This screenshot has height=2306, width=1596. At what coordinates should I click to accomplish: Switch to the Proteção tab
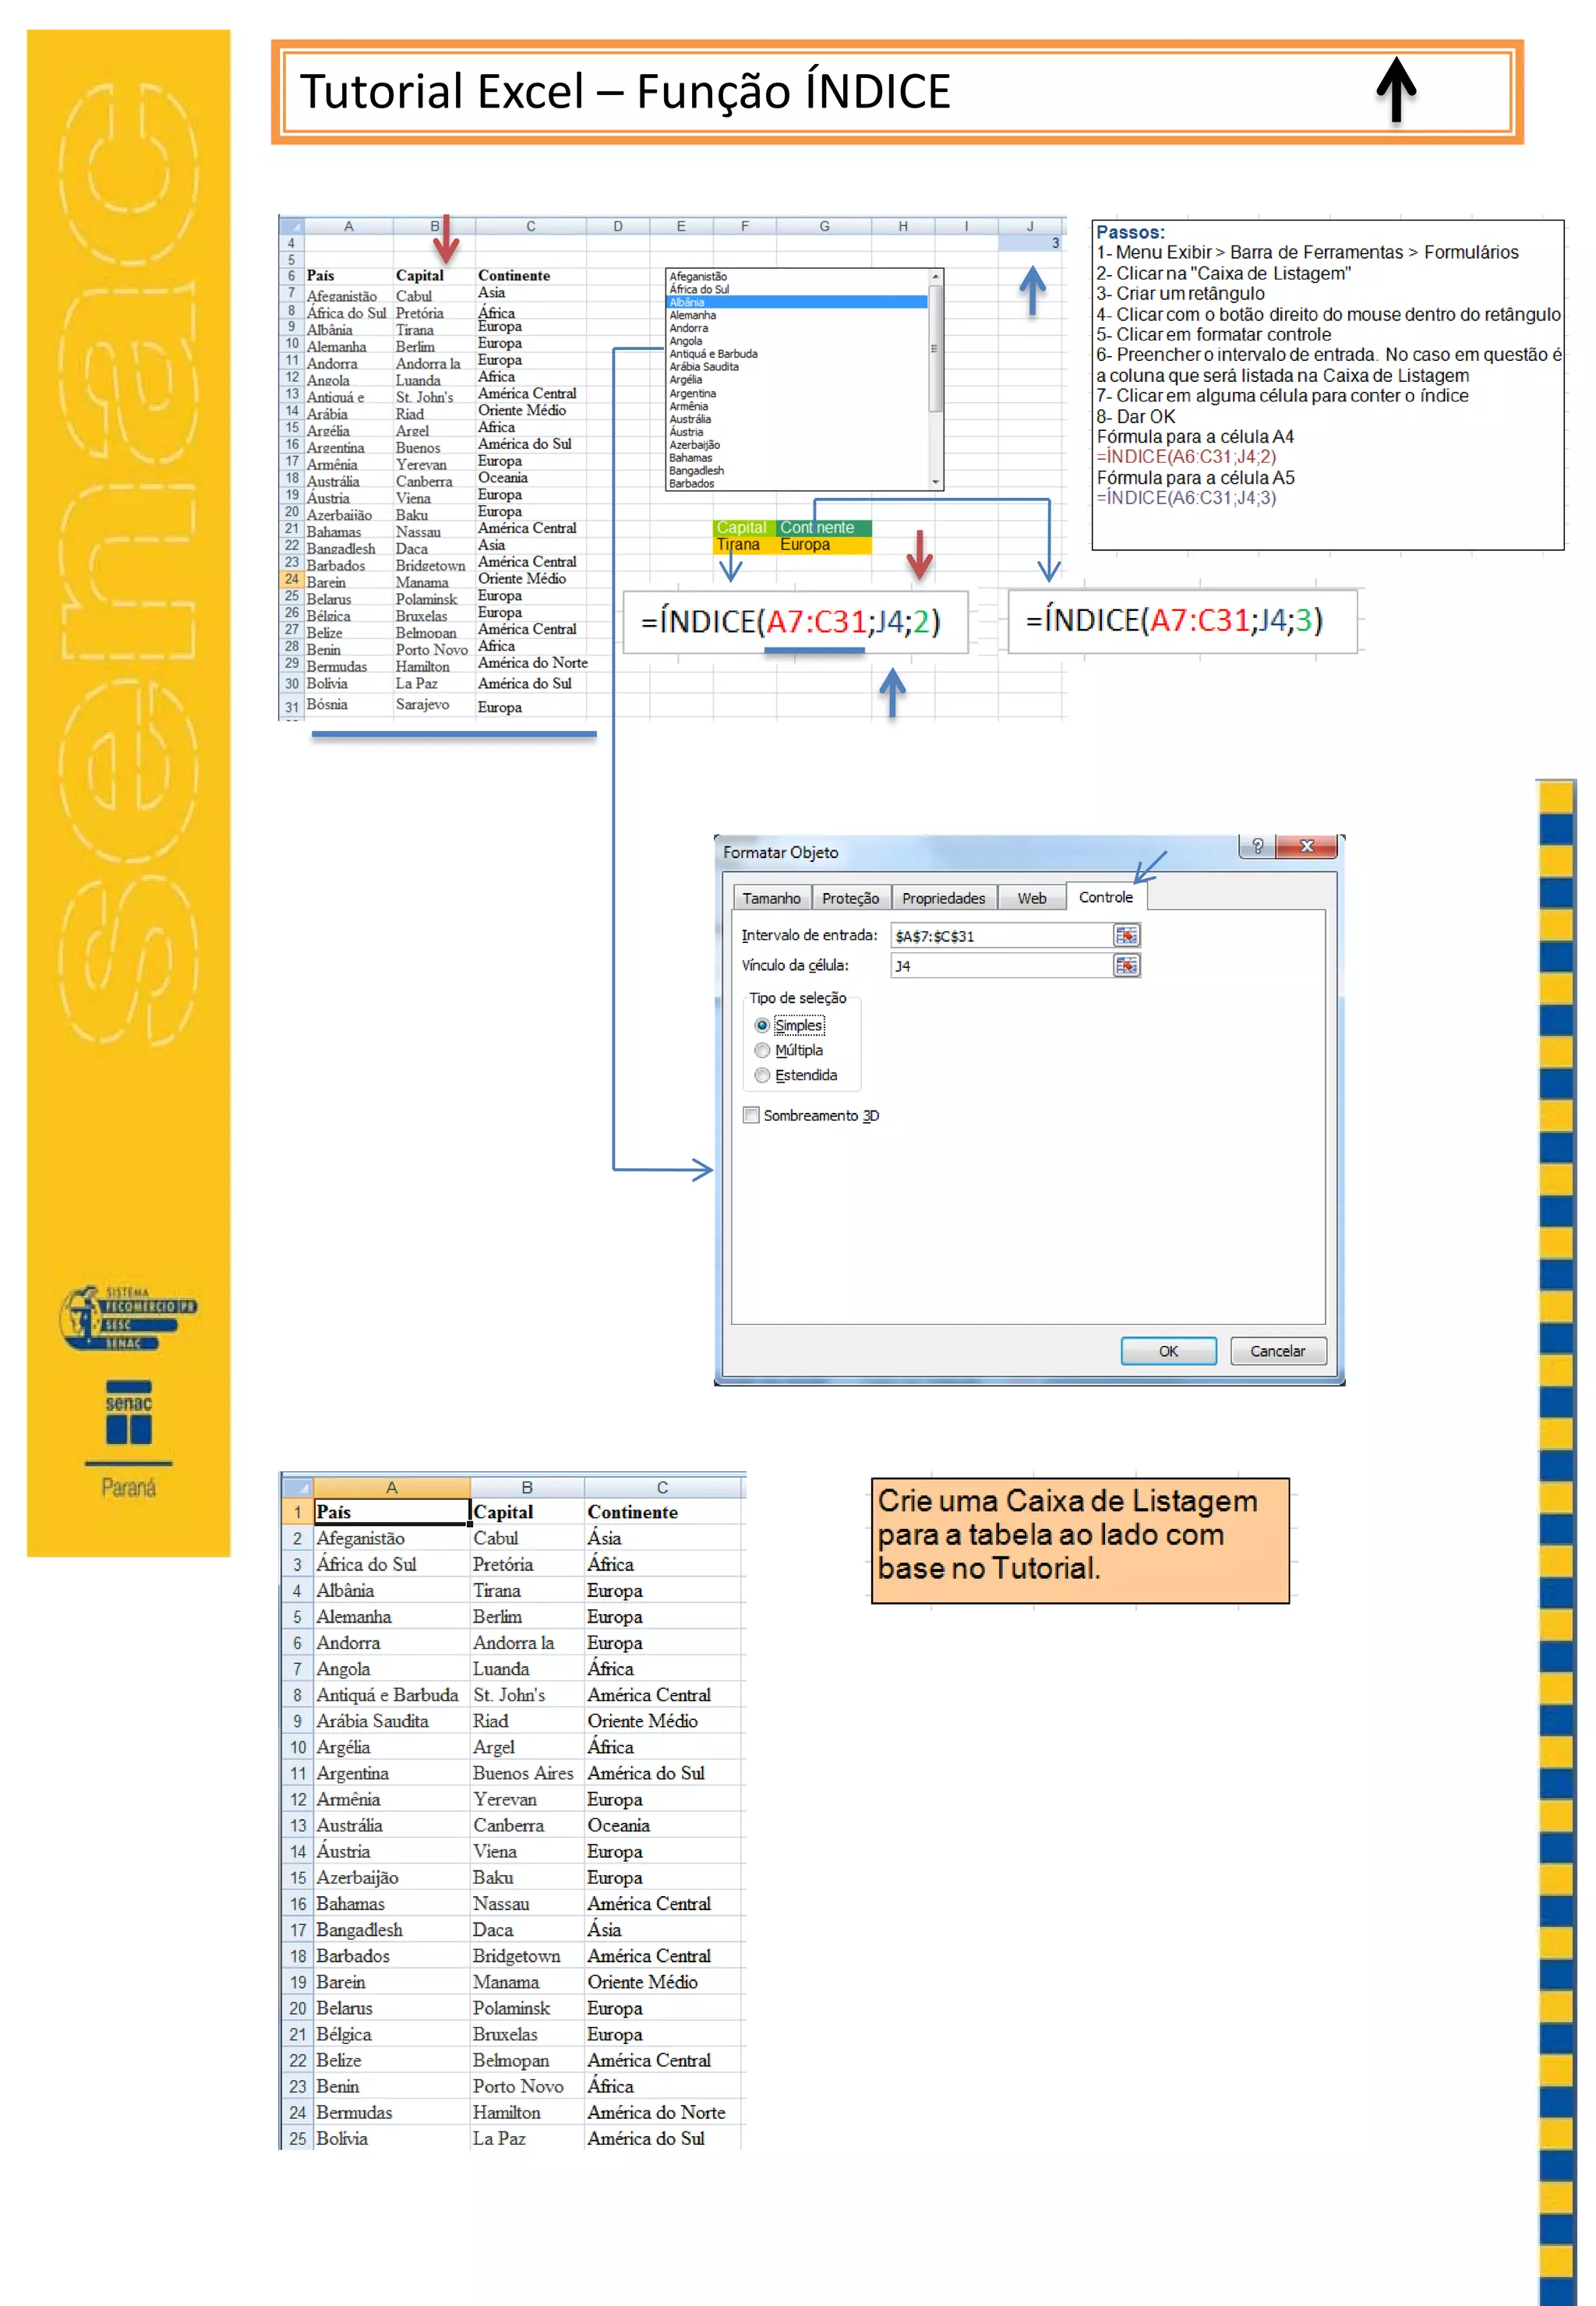tap(850, 898)
